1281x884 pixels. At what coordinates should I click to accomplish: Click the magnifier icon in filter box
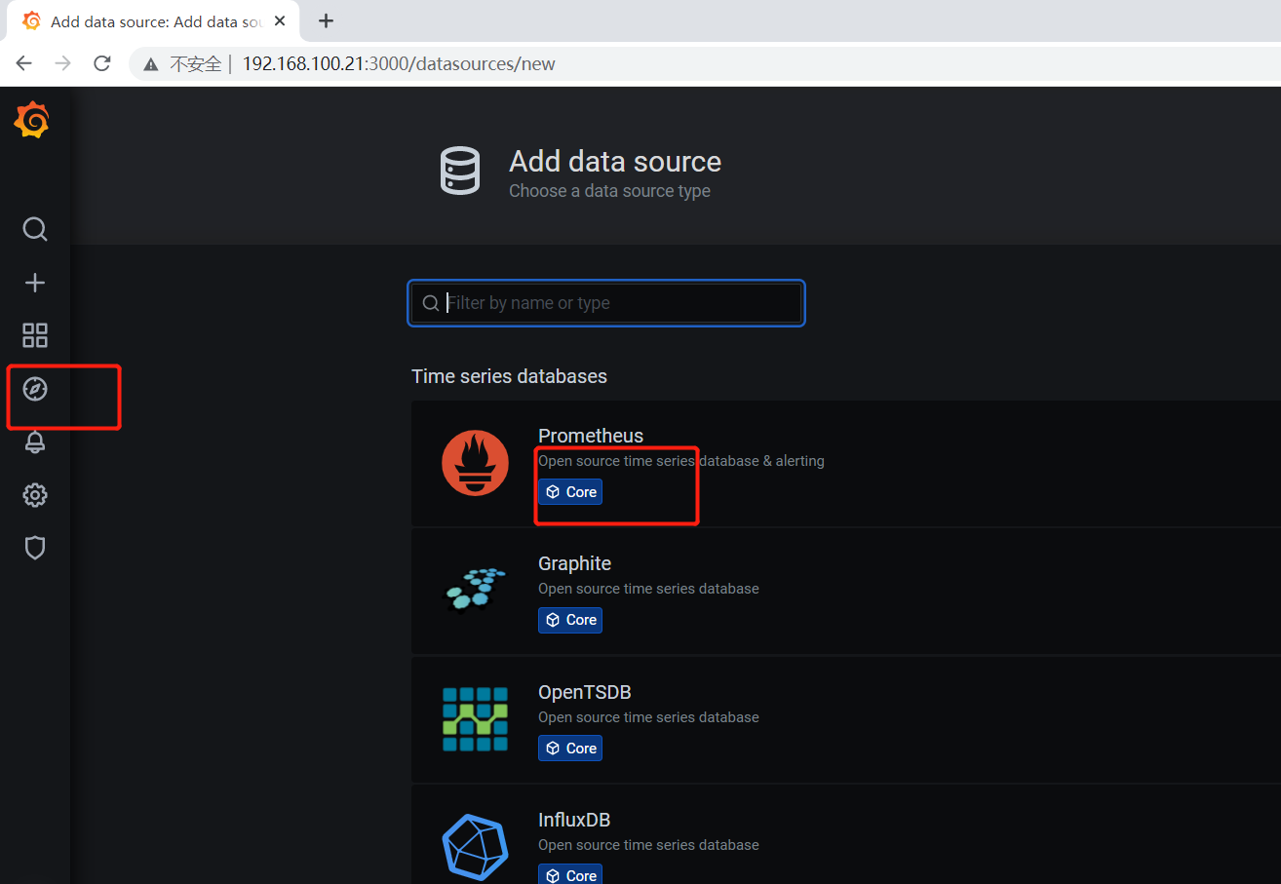[430, 303]
